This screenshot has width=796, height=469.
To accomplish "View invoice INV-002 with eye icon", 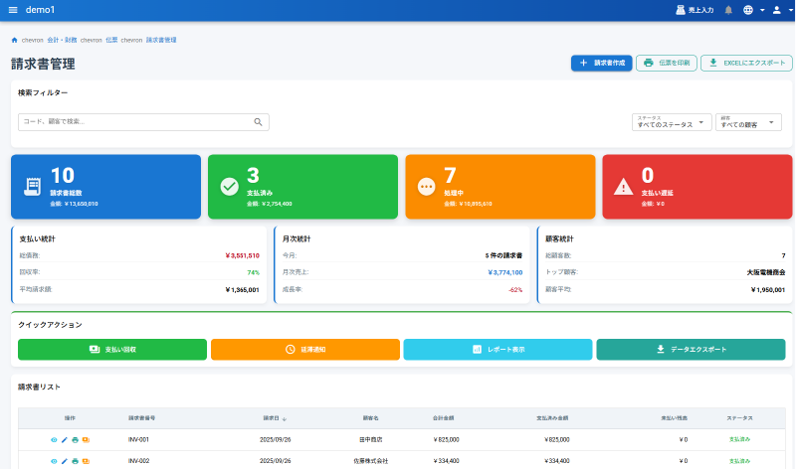I will click(54, 461).
